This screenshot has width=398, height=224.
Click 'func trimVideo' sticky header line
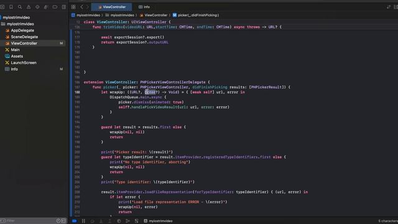187,27
